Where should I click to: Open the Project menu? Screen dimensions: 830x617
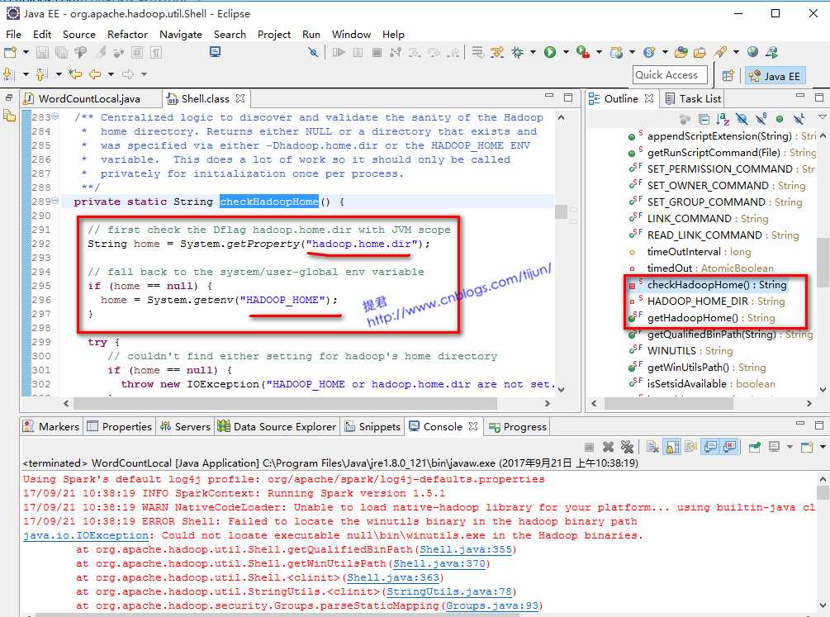point(273,35)
